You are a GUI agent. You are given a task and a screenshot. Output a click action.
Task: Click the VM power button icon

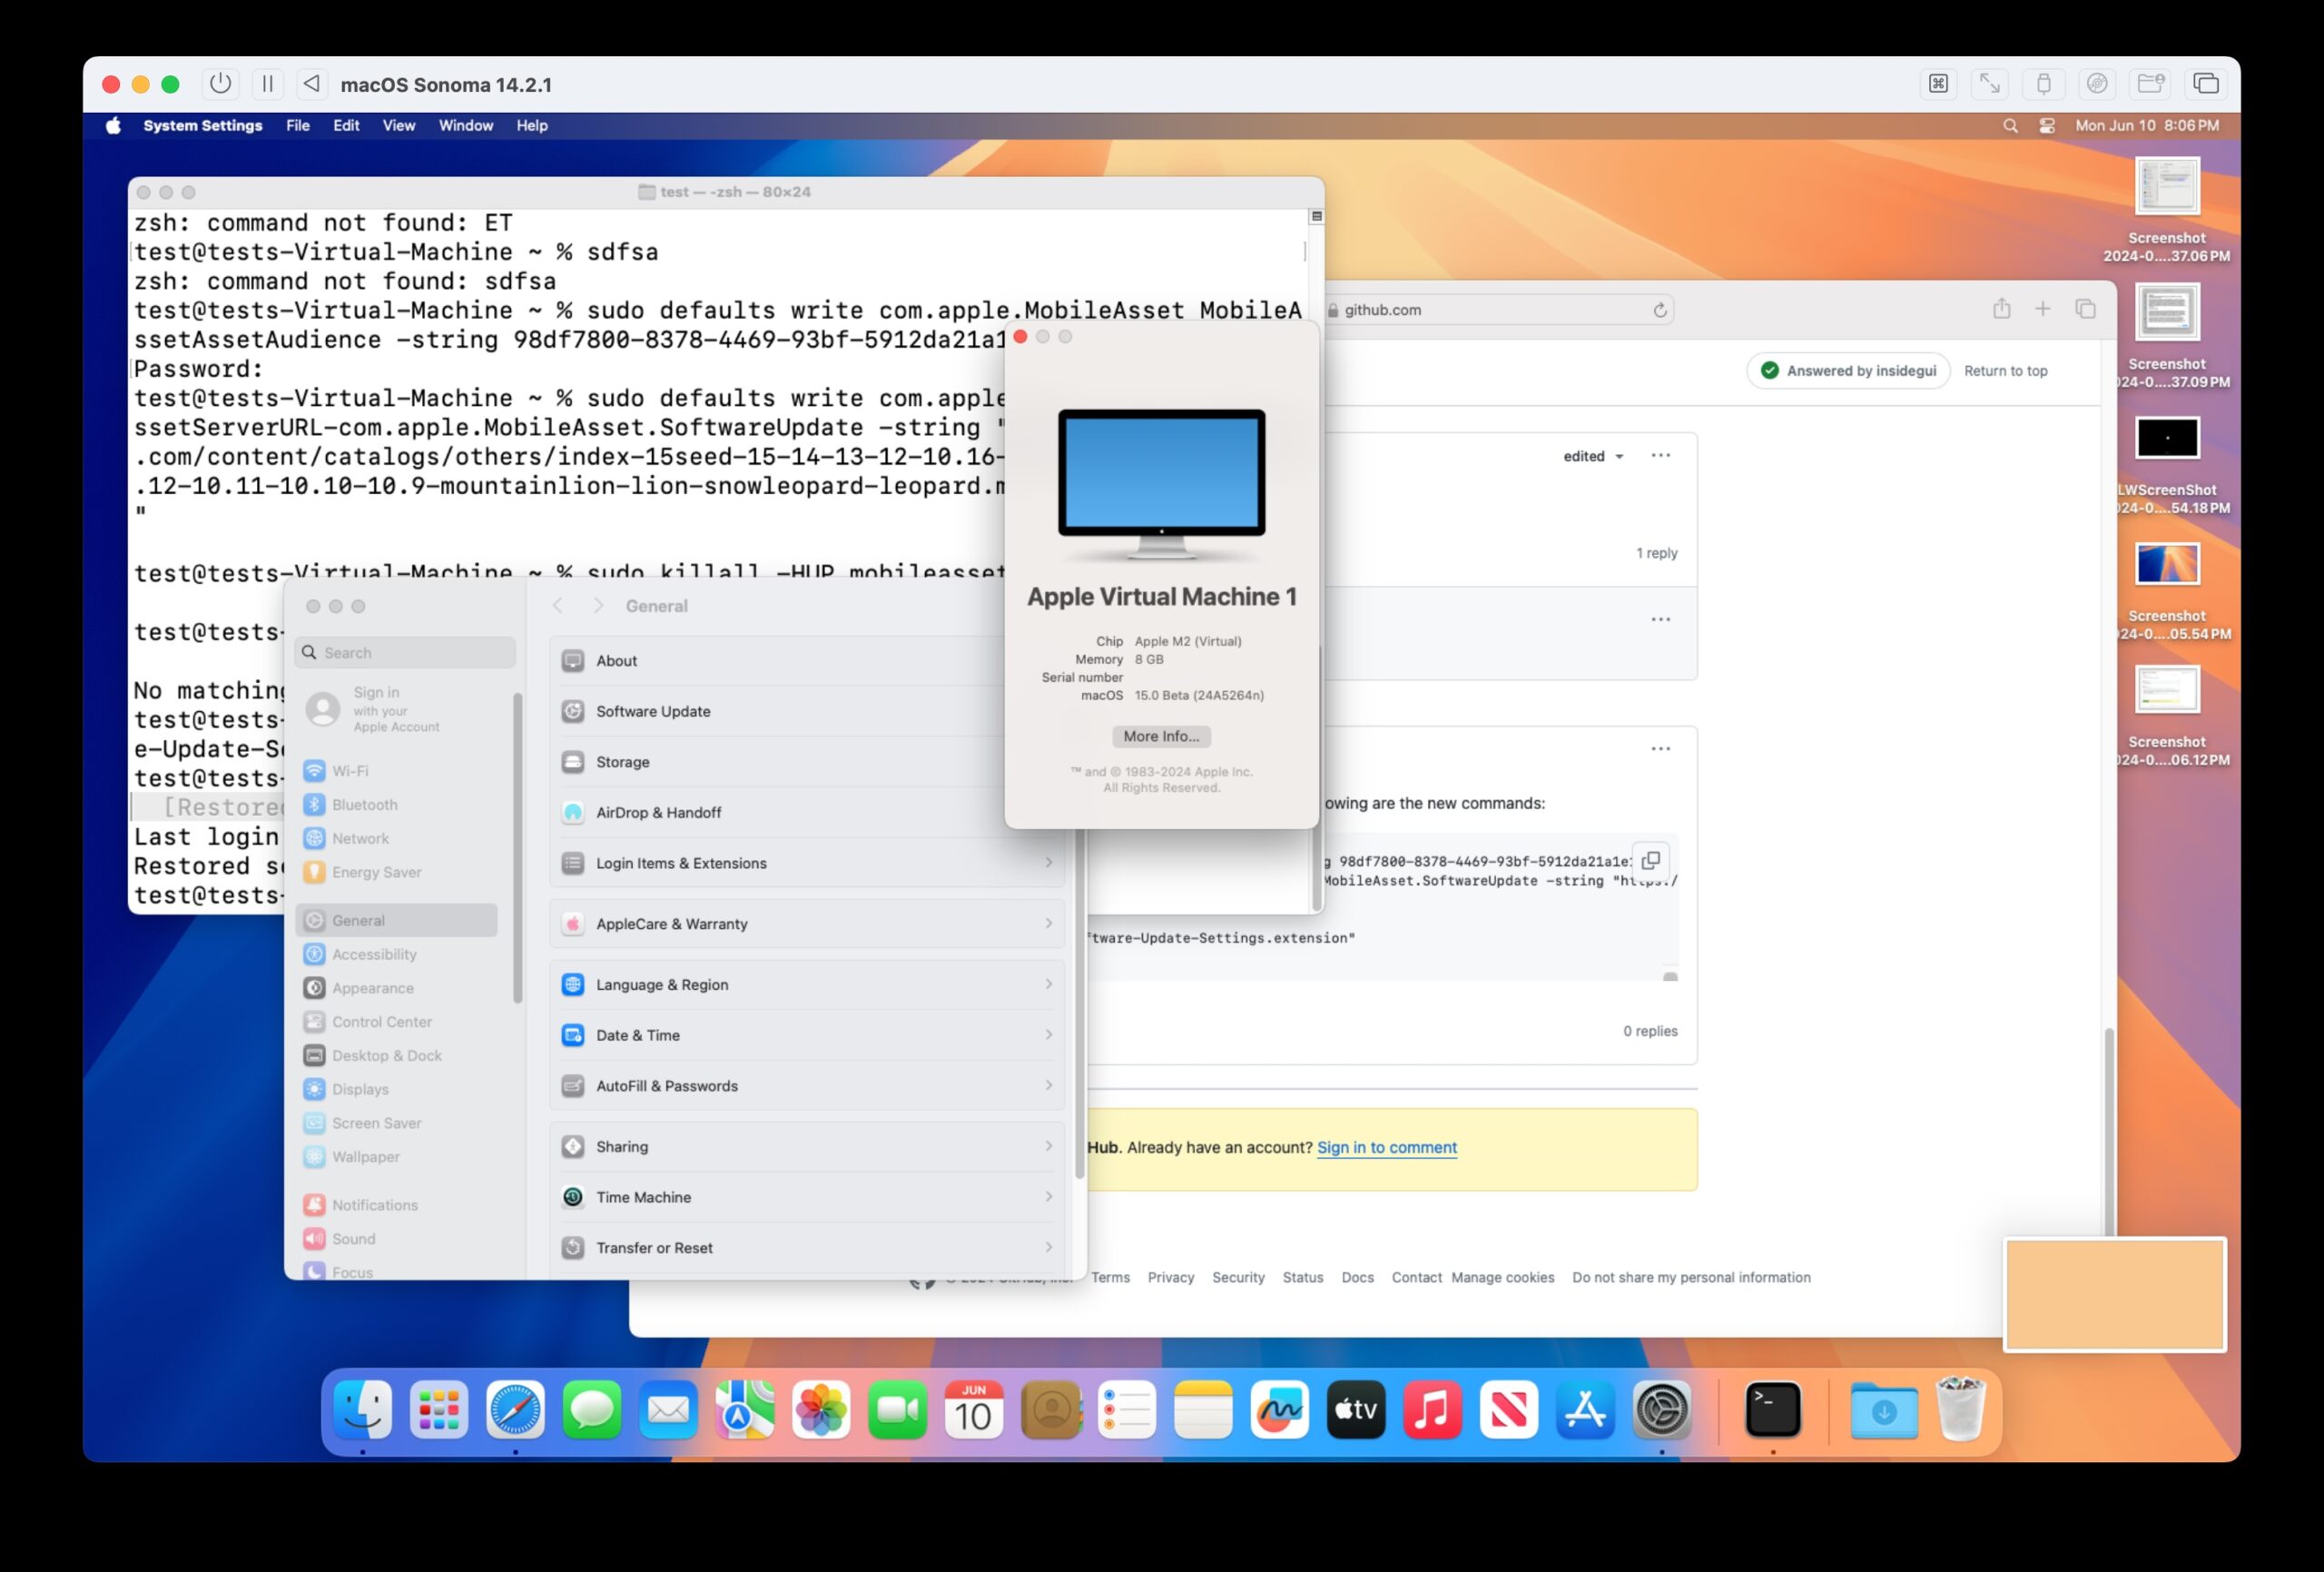220,84
